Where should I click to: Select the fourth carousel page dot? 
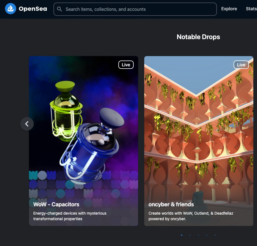pos(207,235)
